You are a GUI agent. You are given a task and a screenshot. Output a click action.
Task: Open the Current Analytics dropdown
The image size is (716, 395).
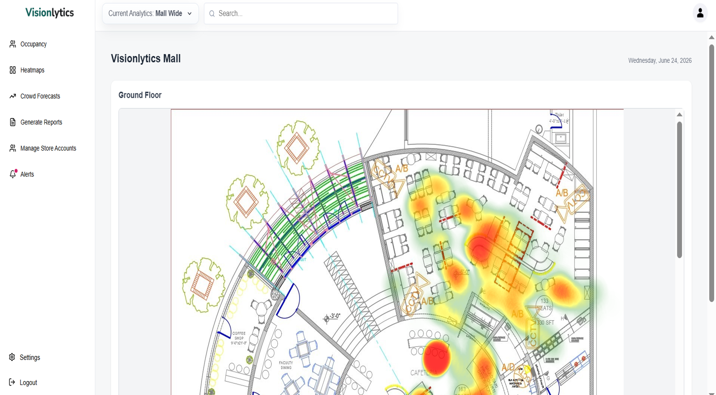[150, 14]
